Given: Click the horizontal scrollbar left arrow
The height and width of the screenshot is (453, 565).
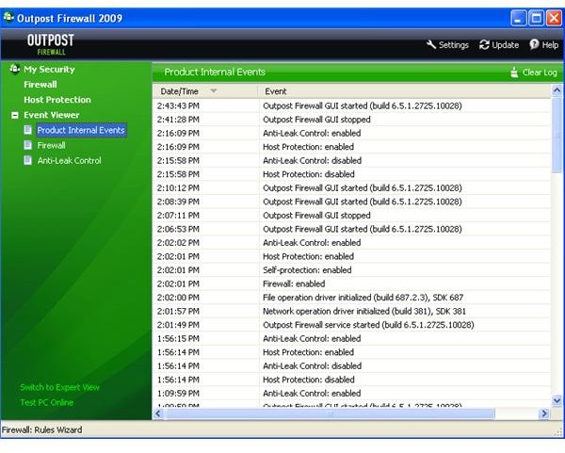Looking at the screenshot, I should click(158, 413).
